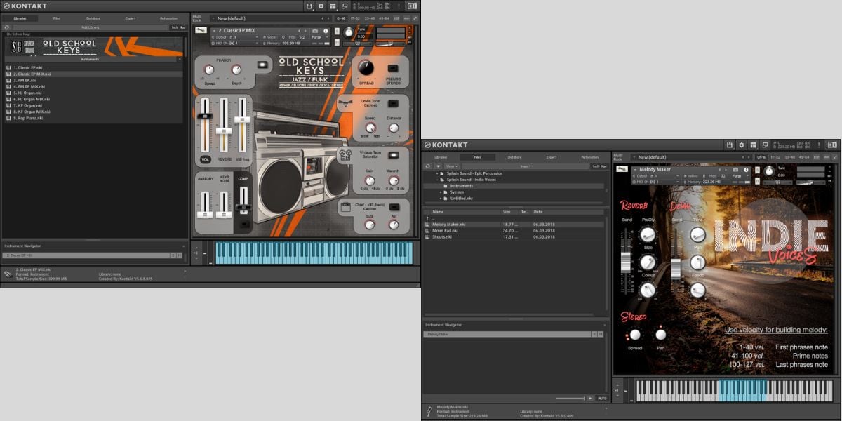
Task: Open workspace layout icon in Old School Keys window
Action: coord(333,6)
